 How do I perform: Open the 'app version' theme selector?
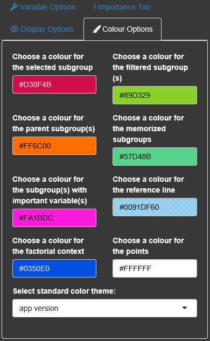pyautogui.click(x=104, y=308)
